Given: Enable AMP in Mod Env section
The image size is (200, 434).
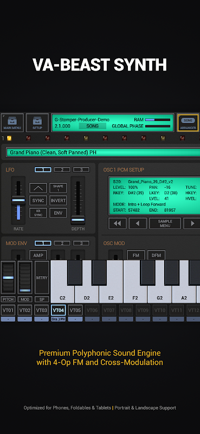Looking at the screenshot, I should point(38,256).
